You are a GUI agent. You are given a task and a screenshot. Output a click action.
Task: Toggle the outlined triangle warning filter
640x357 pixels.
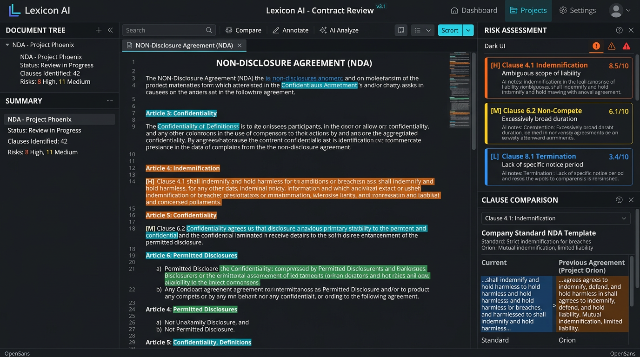[x=612, y=46]
